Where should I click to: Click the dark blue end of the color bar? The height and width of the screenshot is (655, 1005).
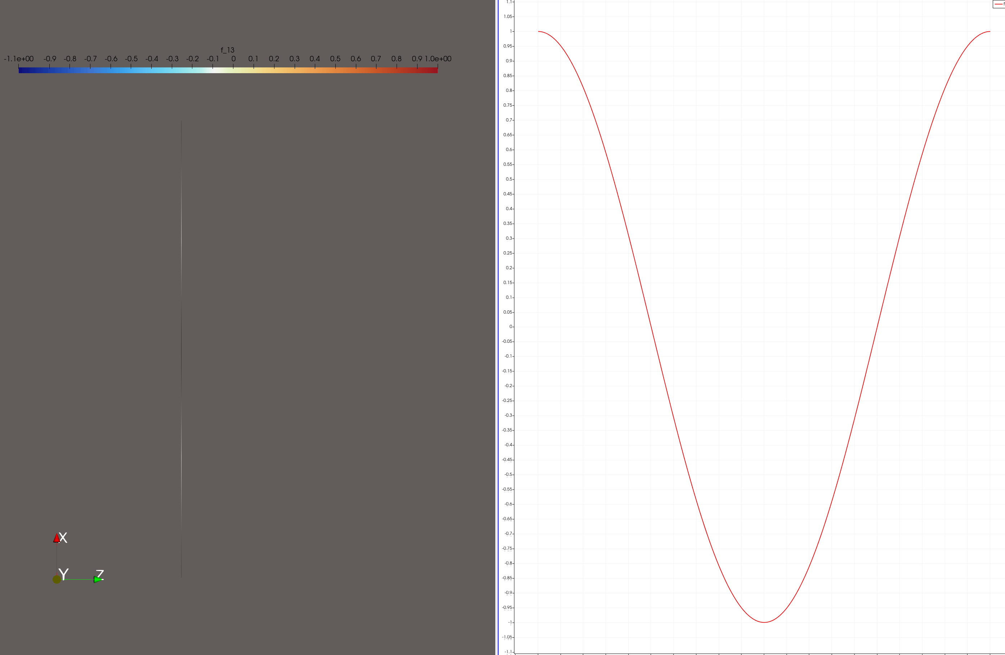pos(21,71)
